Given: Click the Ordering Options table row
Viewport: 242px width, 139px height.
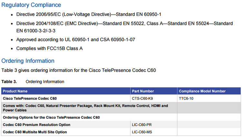Looking at the screenshot, I should coord(51,117).
